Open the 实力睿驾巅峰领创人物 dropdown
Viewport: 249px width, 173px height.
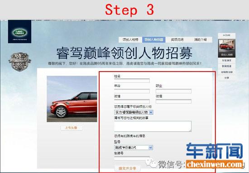(x=134, y=112)
